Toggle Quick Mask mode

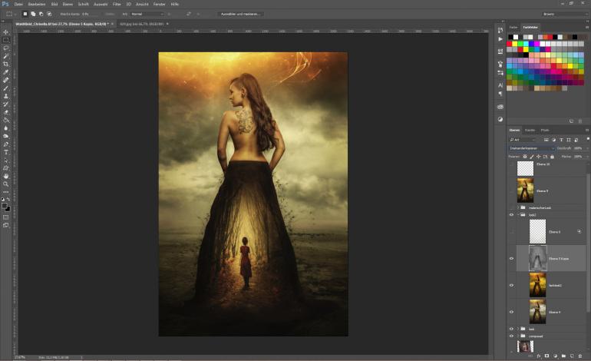point(6,217)
